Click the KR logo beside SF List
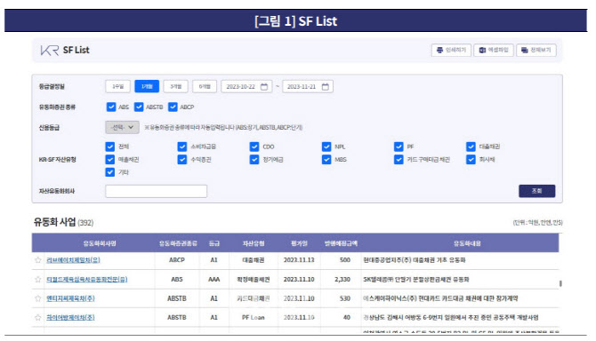This screenshot has width=596, height=341. coord(50,50)
